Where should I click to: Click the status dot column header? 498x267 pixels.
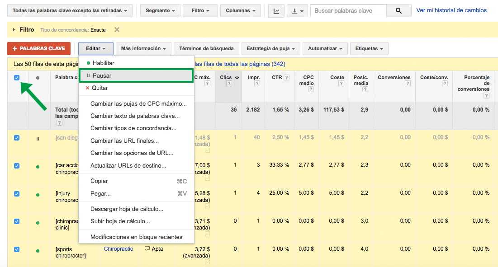click(38, 78)
